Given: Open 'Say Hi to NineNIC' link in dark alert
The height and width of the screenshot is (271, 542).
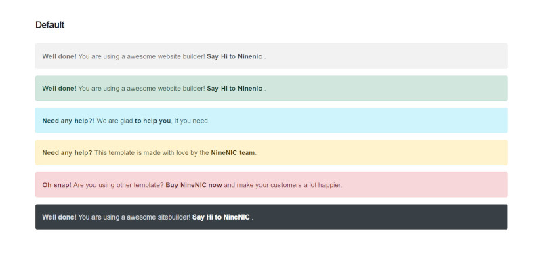Looking at the screenshot, I should point(221,217).
